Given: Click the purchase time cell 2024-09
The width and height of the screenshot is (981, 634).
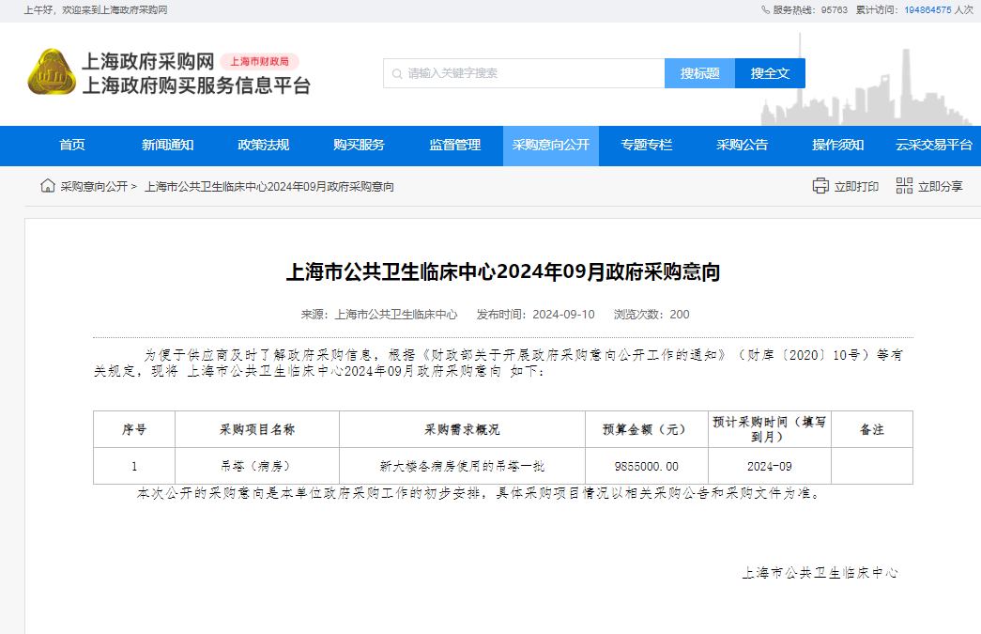Looking at the screenshot, I should [770, 466].
